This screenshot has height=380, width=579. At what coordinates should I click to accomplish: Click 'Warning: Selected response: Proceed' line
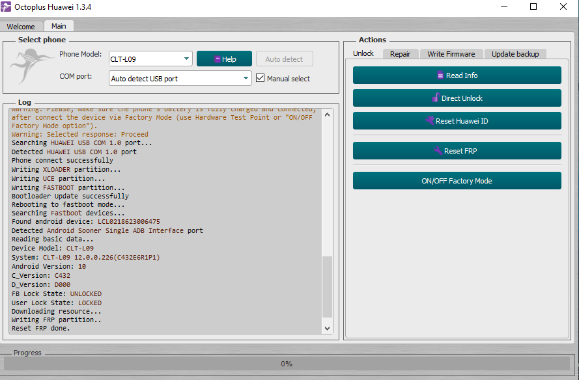pos(79,134)
